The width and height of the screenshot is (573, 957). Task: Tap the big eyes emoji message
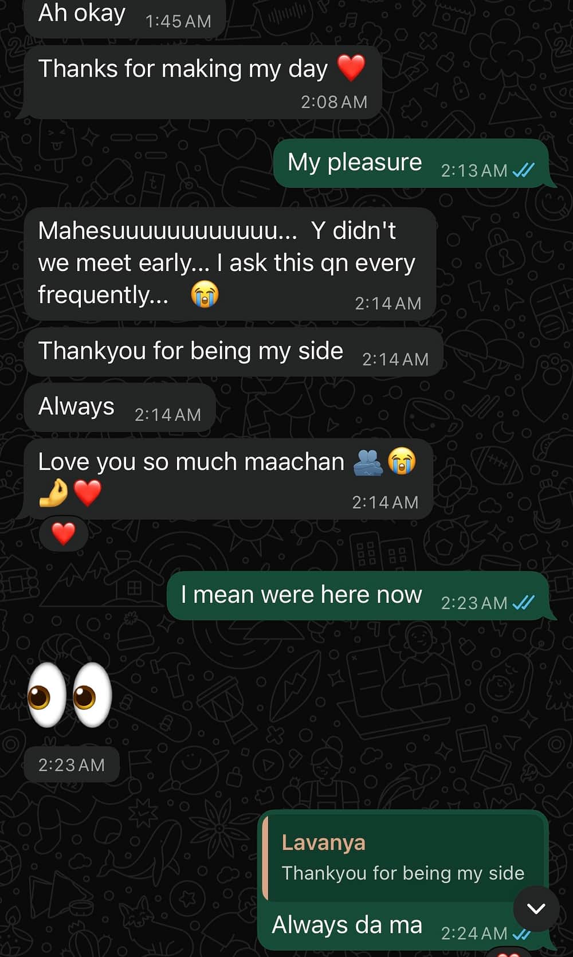(x=70, y=695)
